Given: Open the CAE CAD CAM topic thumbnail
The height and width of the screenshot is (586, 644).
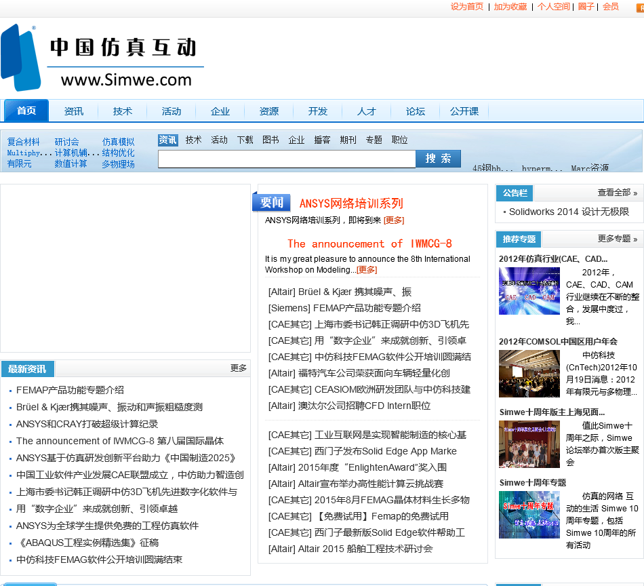Looking at the screenshot, I should (529, 291).
